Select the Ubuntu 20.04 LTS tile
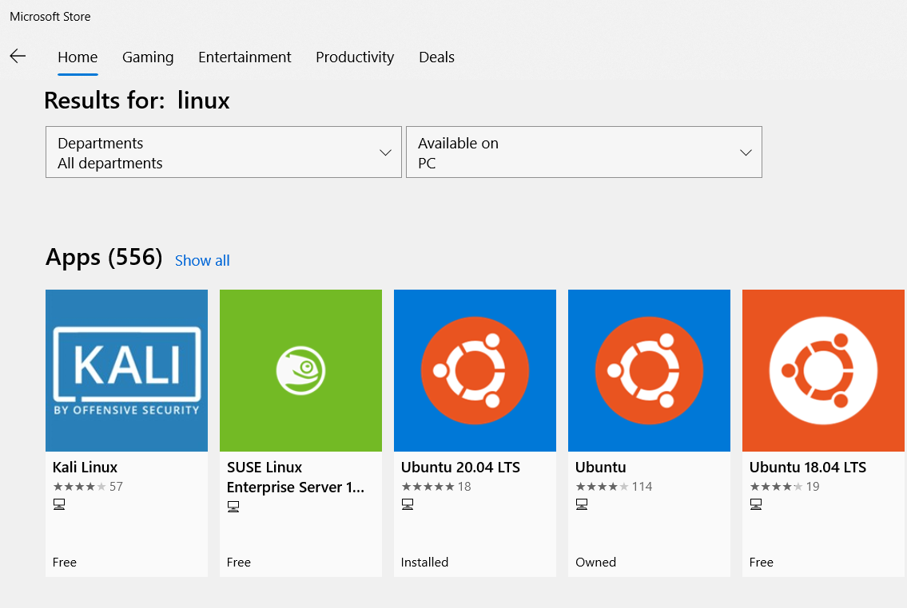 [x=475, y=370]
